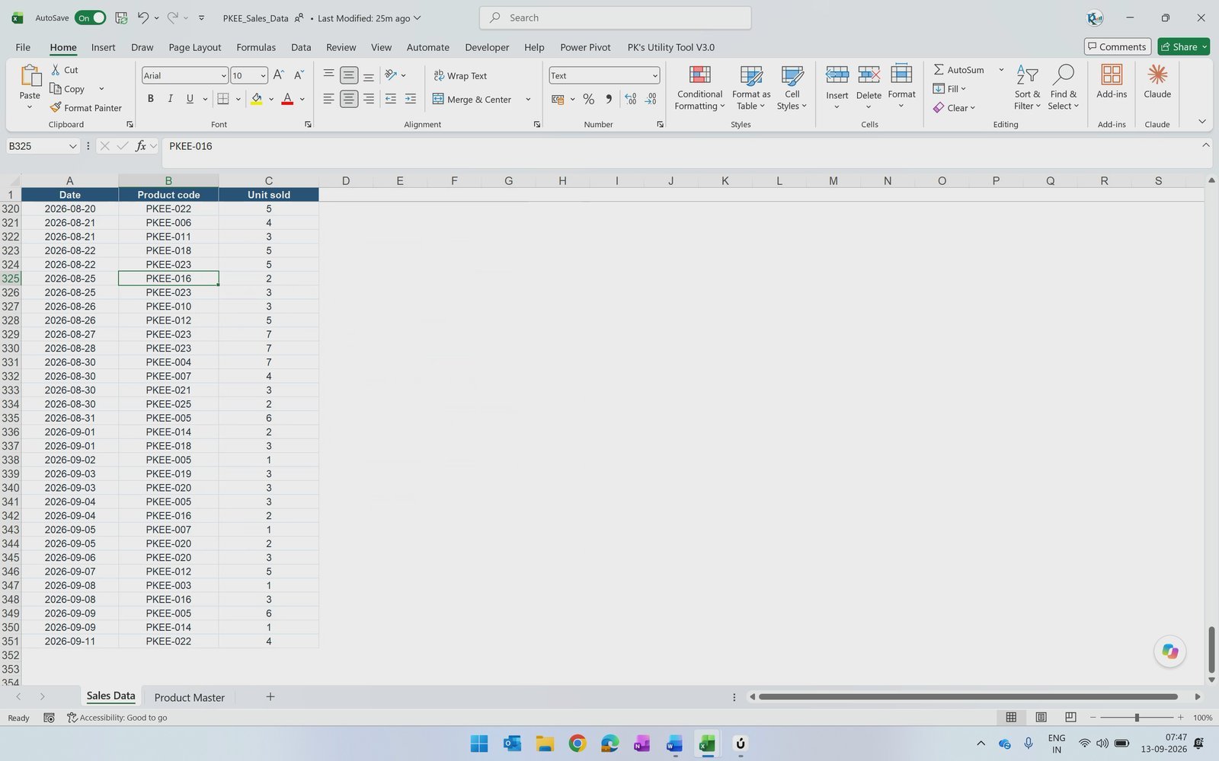Click the Comments button

click(x=1117, y=46)
